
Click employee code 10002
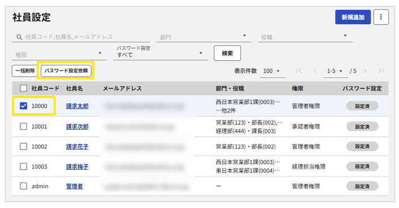pos(40,147)
